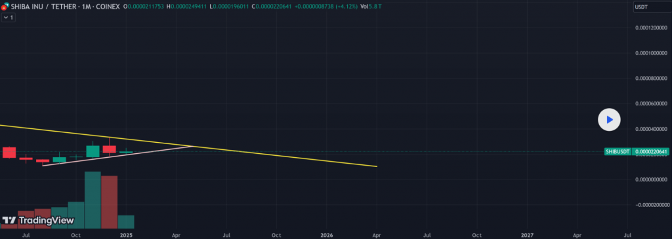This screenshot has width=672, height=239.
Task: Click the 0.0000400000 price axis label
Action: click(x=651, y=129)
